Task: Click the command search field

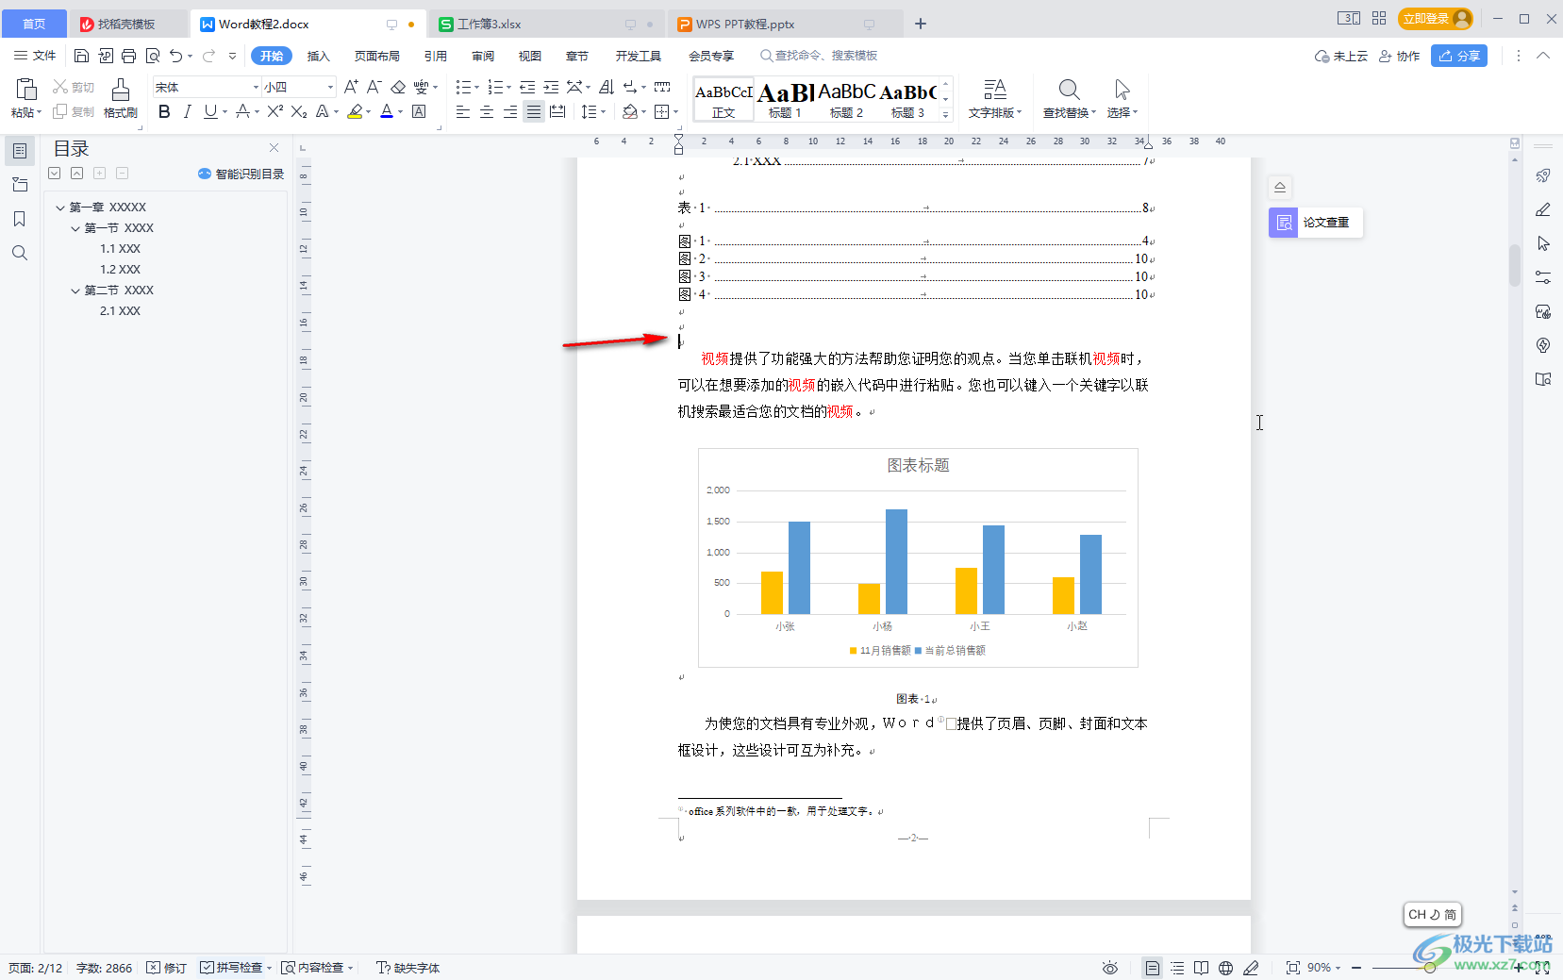Action: [x=819, y=56]
